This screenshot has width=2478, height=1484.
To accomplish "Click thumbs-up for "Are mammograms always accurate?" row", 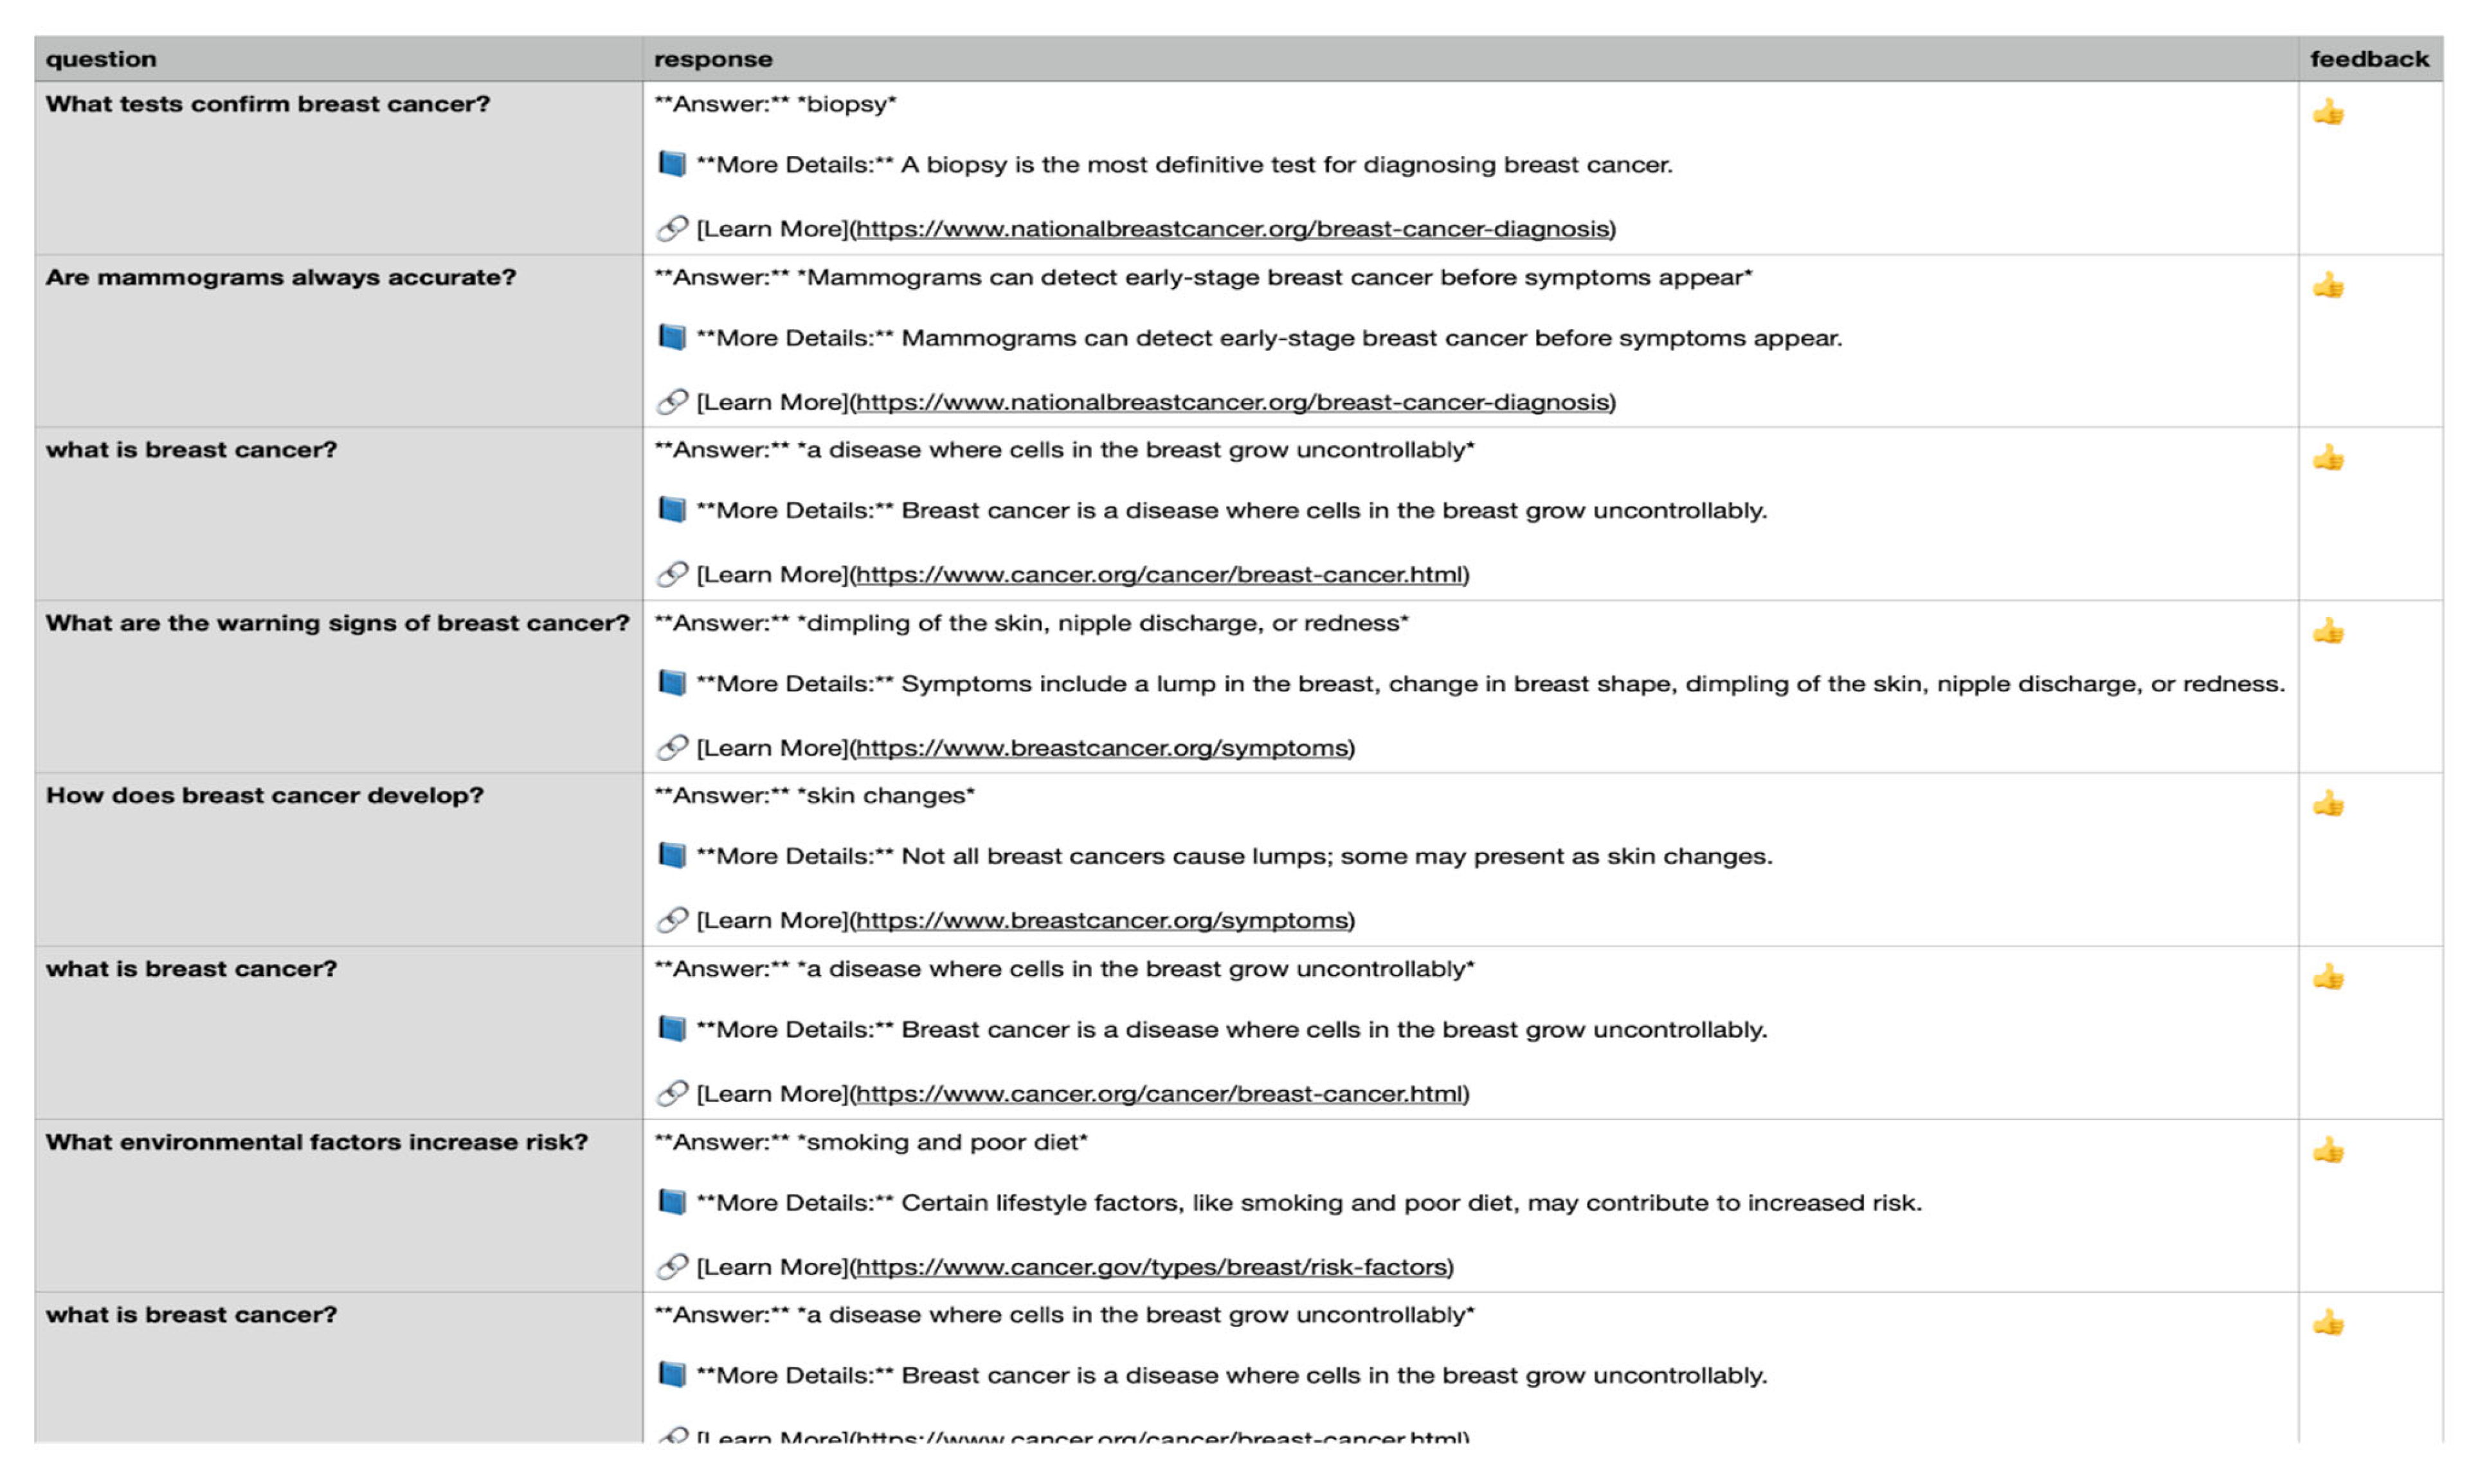I will pyautogui.click(x=2327, y=286).
